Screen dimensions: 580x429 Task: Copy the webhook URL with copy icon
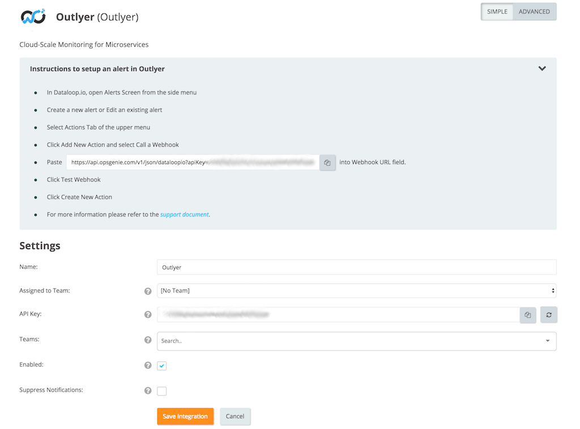(327, 162)
